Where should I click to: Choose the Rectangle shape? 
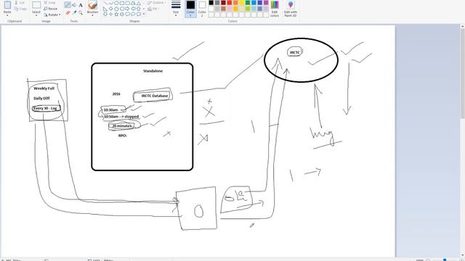(122, 3)
